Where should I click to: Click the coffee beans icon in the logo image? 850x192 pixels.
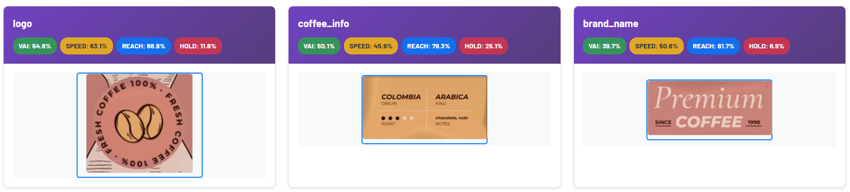pos(139,123)
